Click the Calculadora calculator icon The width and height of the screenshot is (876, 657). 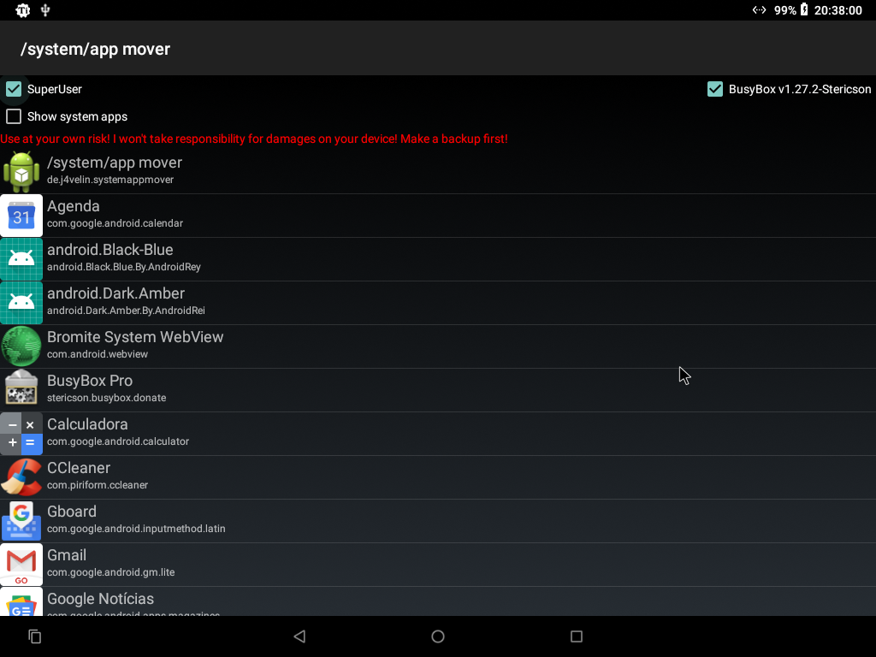pyautogui.click(x=21, y=434)
